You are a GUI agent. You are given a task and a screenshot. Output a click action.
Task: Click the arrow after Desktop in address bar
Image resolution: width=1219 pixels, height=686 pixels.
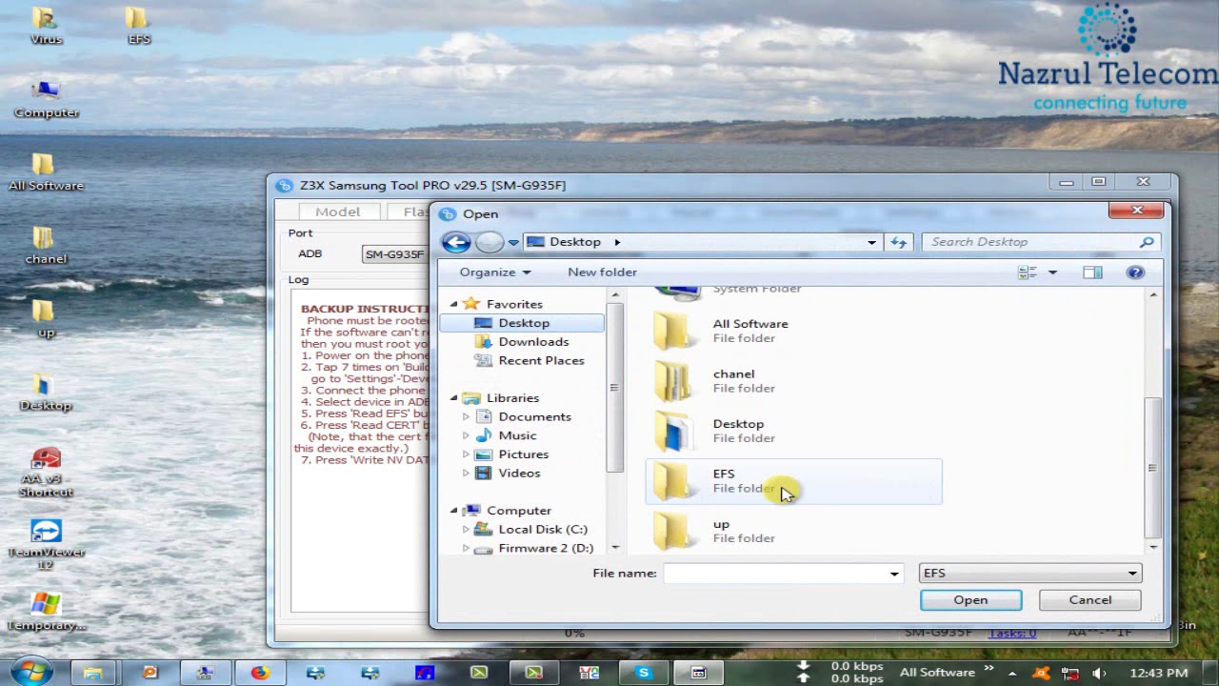coord(617,242)
